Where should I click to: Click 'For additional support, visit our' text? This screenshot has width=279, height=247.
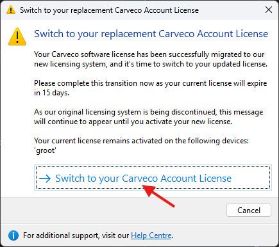click(x=76, y=235)
